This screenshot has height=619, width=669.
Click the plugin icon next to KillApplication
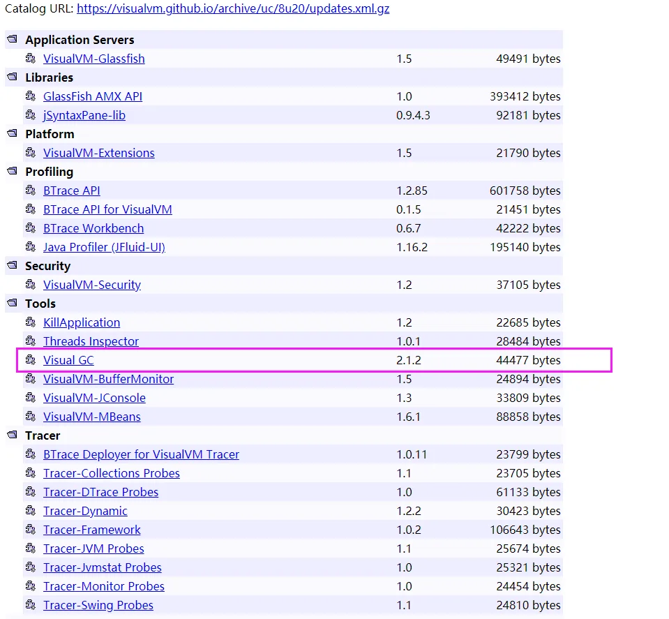pyautogui.click(x=30, y=322)
